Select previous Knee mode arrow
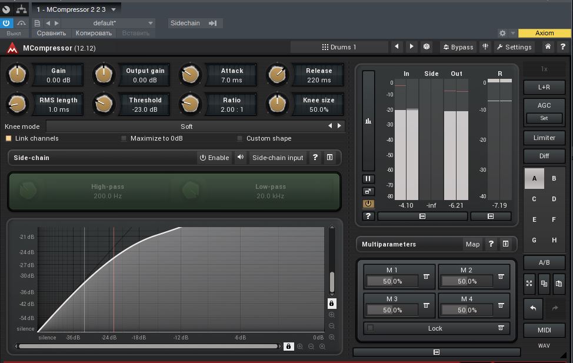Viewport: 573px width, 363px height. coord(330,126)
